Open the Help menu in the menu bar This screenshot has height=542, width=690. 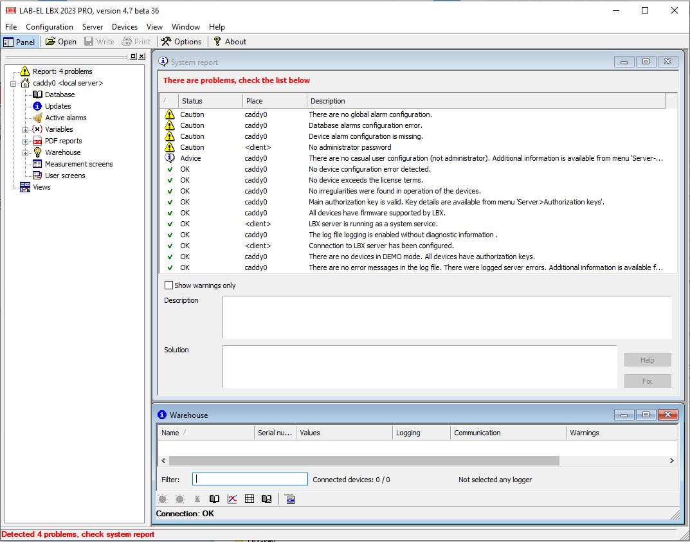(217, 27)
